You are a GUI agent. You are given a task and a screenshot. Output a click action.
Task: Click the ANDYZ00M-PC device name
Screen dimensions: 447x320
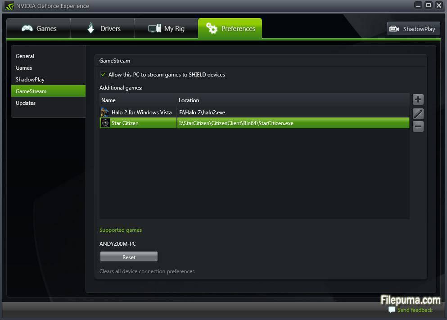point(118,244)
